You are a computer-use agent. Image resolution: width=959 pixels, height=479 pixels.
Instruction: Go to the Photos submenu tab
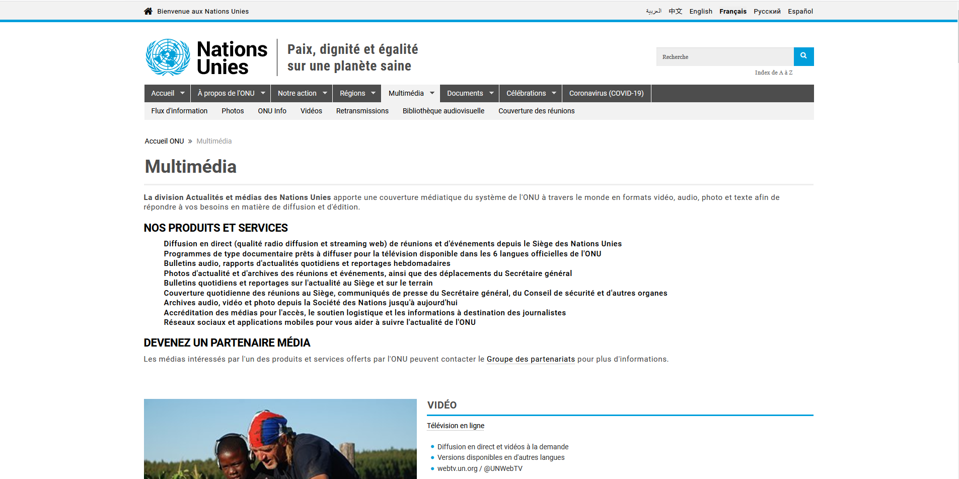pyautogui.click(x=233, y=111)
